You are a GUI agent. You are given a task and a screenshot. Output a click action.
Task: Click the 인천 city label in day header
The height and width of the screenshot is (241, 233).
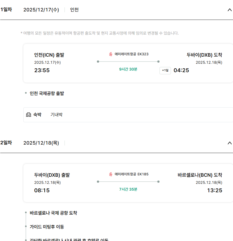click(74, 10)
